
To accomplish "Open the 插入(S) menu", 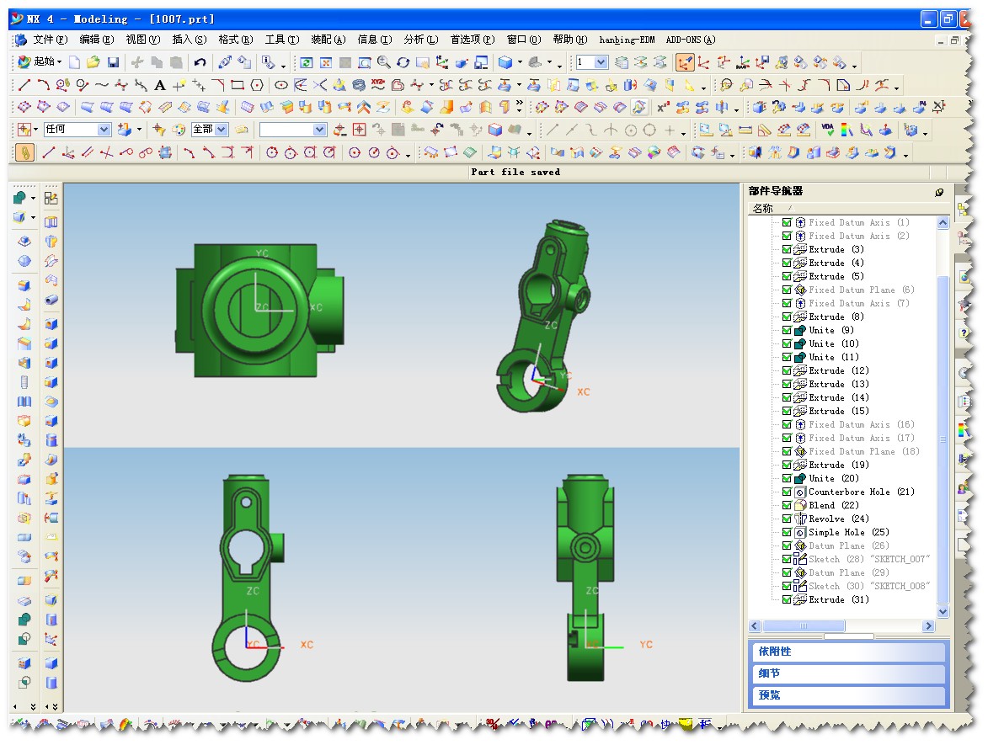I will pos(189,40).
